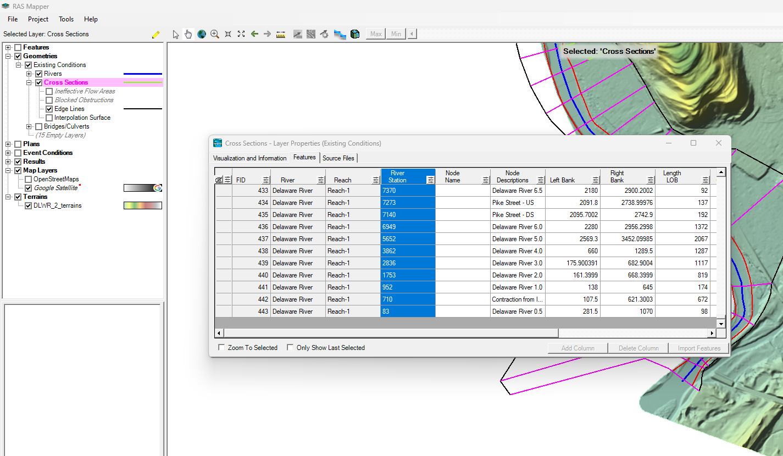Open the River Station column filter icon

430,180
